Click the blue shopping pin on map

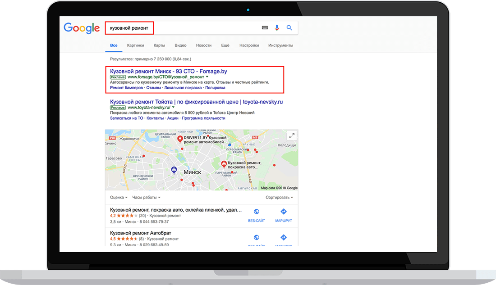[174, 170]
